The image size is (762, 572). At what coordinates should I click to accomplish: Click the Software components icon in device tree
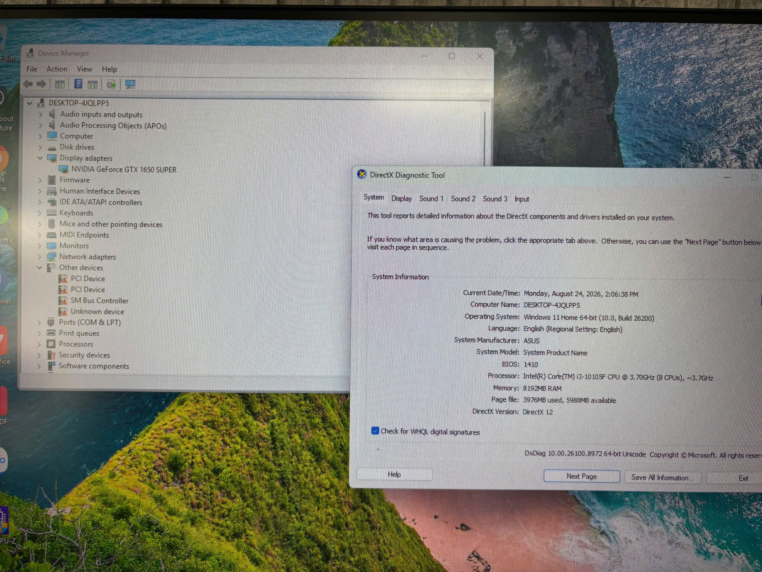(51, 366)
